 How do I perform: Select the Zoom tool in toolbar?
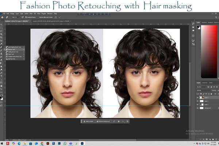tap(1, 89)
